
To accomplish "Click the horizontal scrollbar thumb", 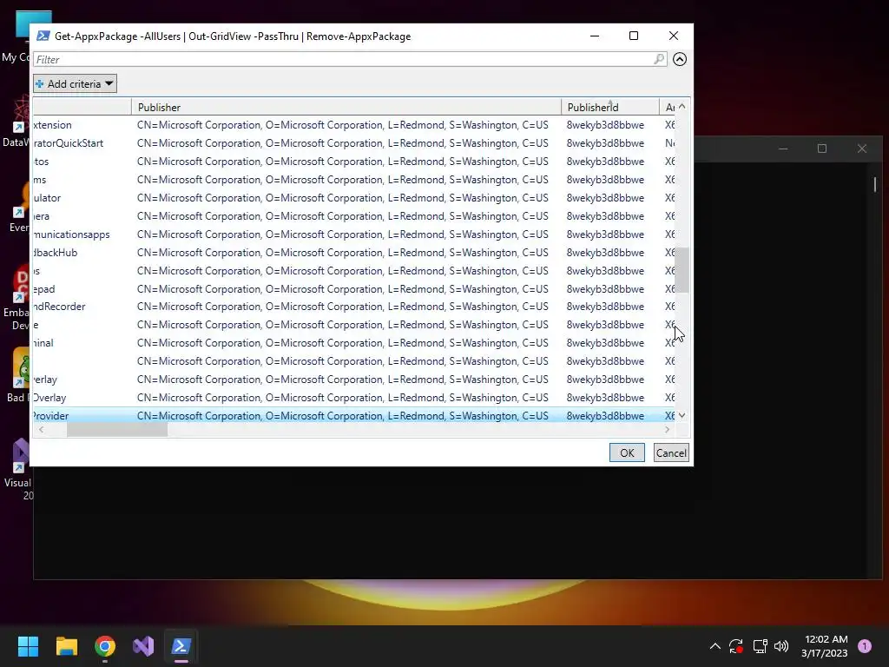I will (117, 430).
